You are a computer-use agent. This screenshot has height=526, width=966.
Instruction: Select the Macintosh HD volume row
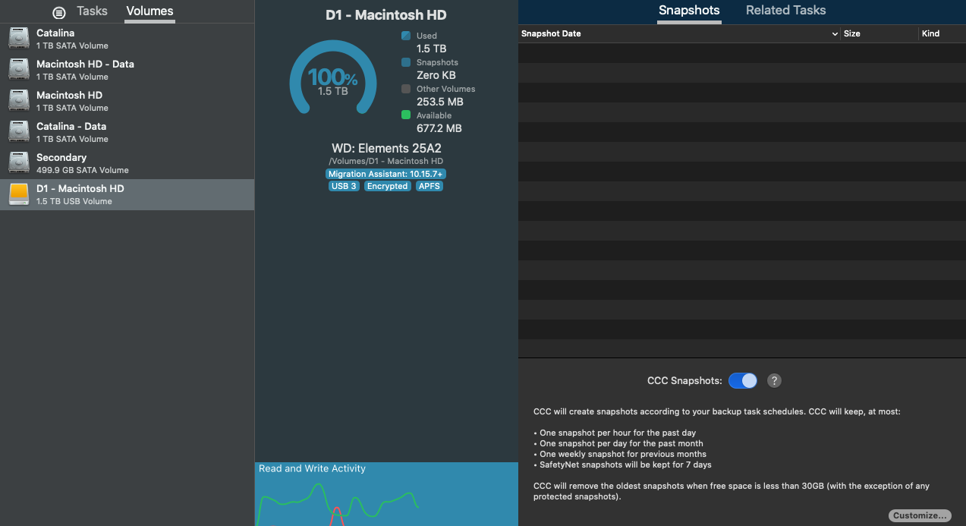[x=127, y=101]
